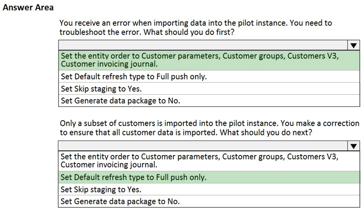363x211 pixels.
Task: Select the green highlighted answer in first dropdown
Action: tap(209, 60)
